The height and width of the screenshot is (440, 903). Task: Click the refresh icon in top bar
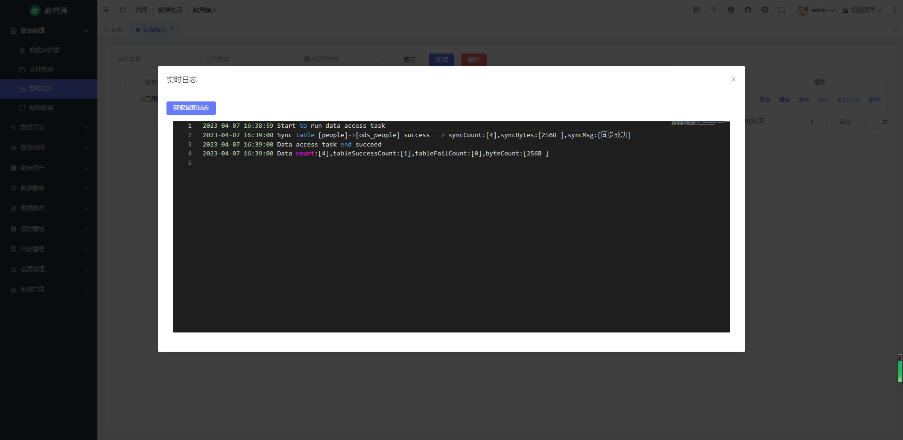click(x=123, y=10)
